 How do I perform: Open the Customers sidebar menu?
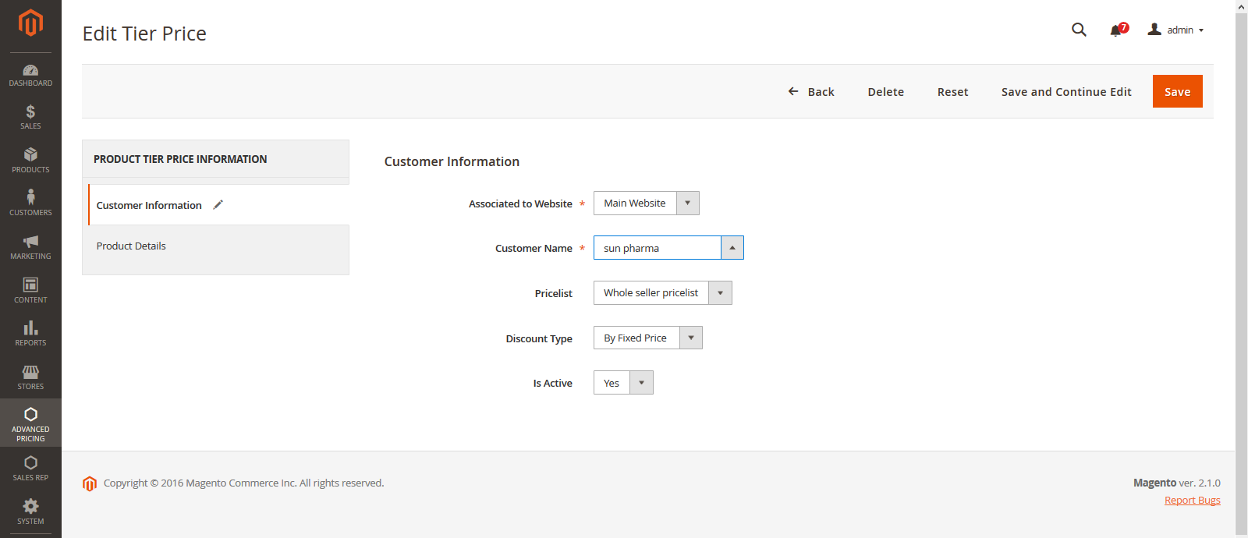click(30, 203)
